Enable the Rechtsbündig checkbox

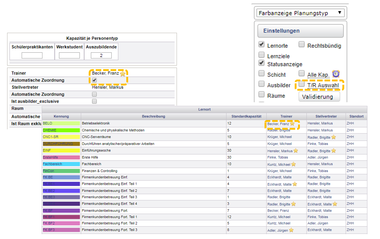(x=301, y=45)
